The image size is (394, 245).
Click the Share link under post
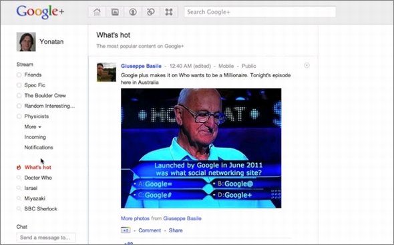(x=176, y=230)
